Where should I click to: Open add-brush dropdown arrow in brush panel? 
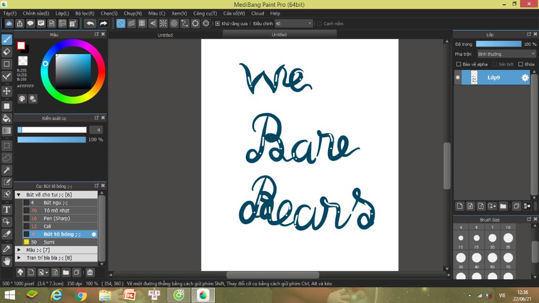pyautogui.click(x=46, y=273)
